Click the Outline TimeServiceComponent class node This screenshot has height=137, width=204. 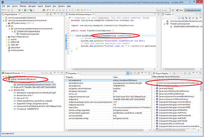click(x=180, y=24)
